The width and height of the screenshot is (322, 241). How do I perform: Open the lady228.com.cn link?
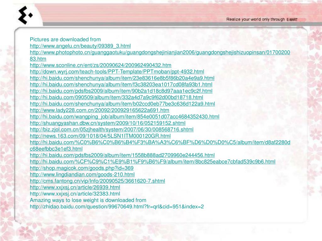pyautogui.click(x=99, y=110)
